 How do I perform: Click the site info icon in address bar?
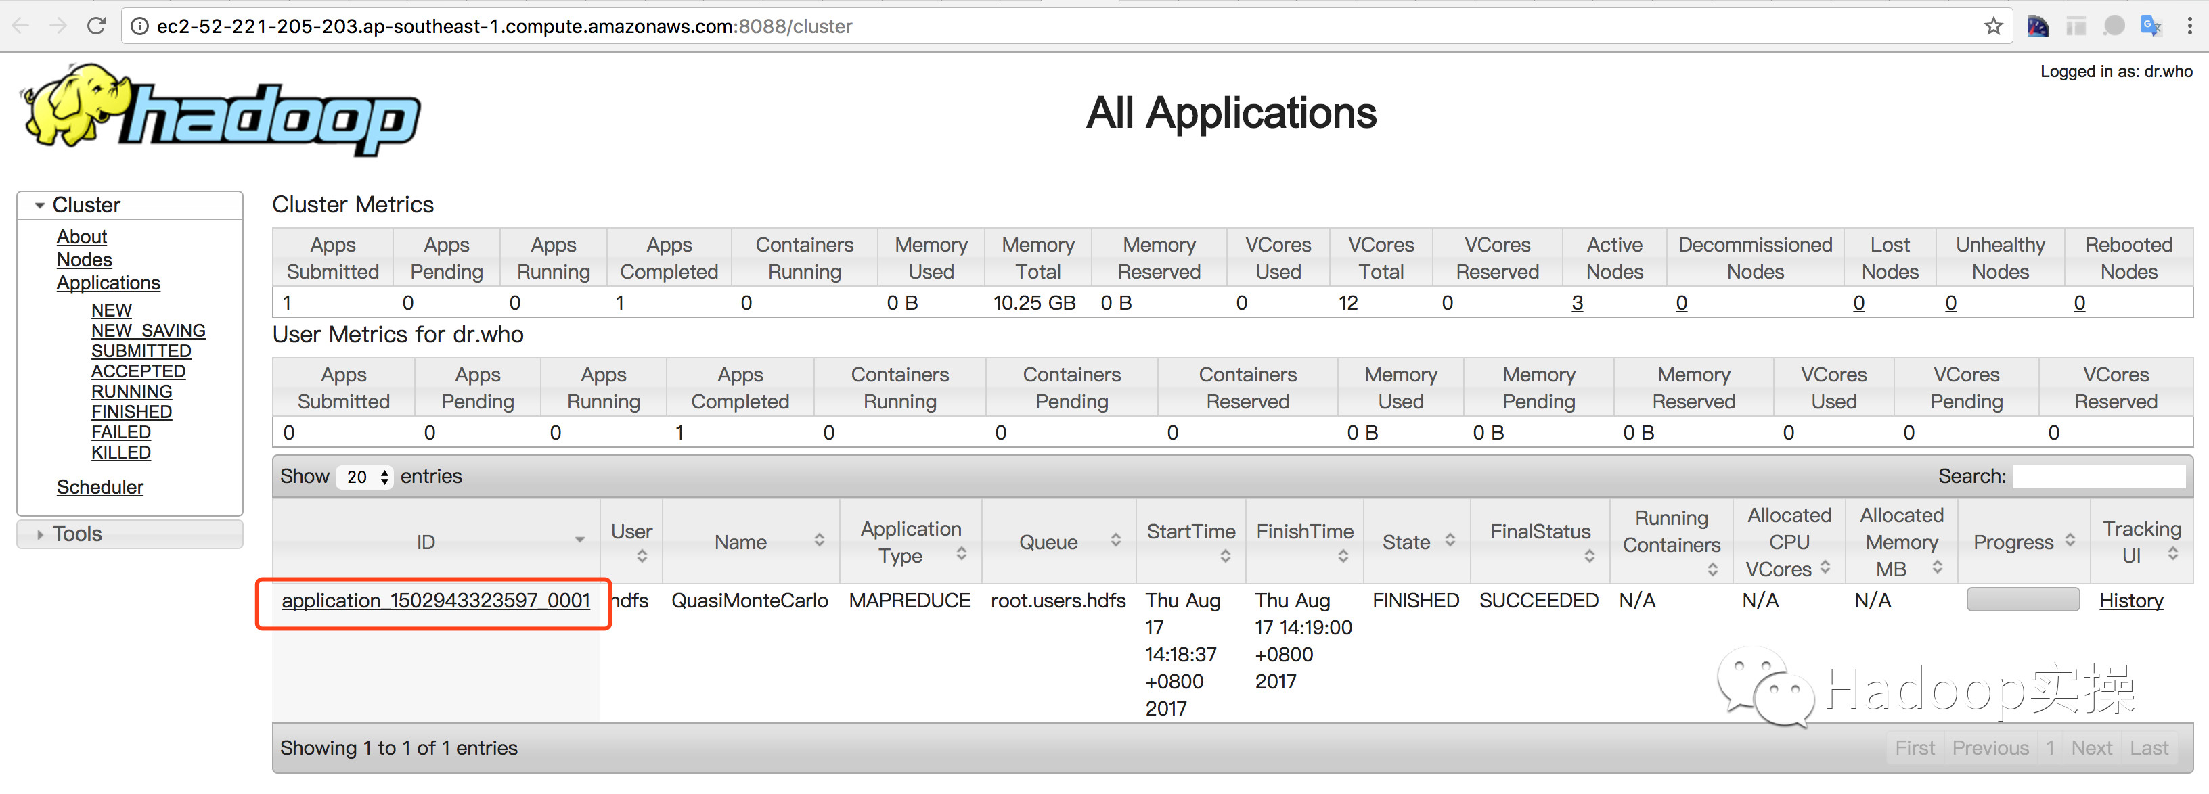[x=139, y=26]
